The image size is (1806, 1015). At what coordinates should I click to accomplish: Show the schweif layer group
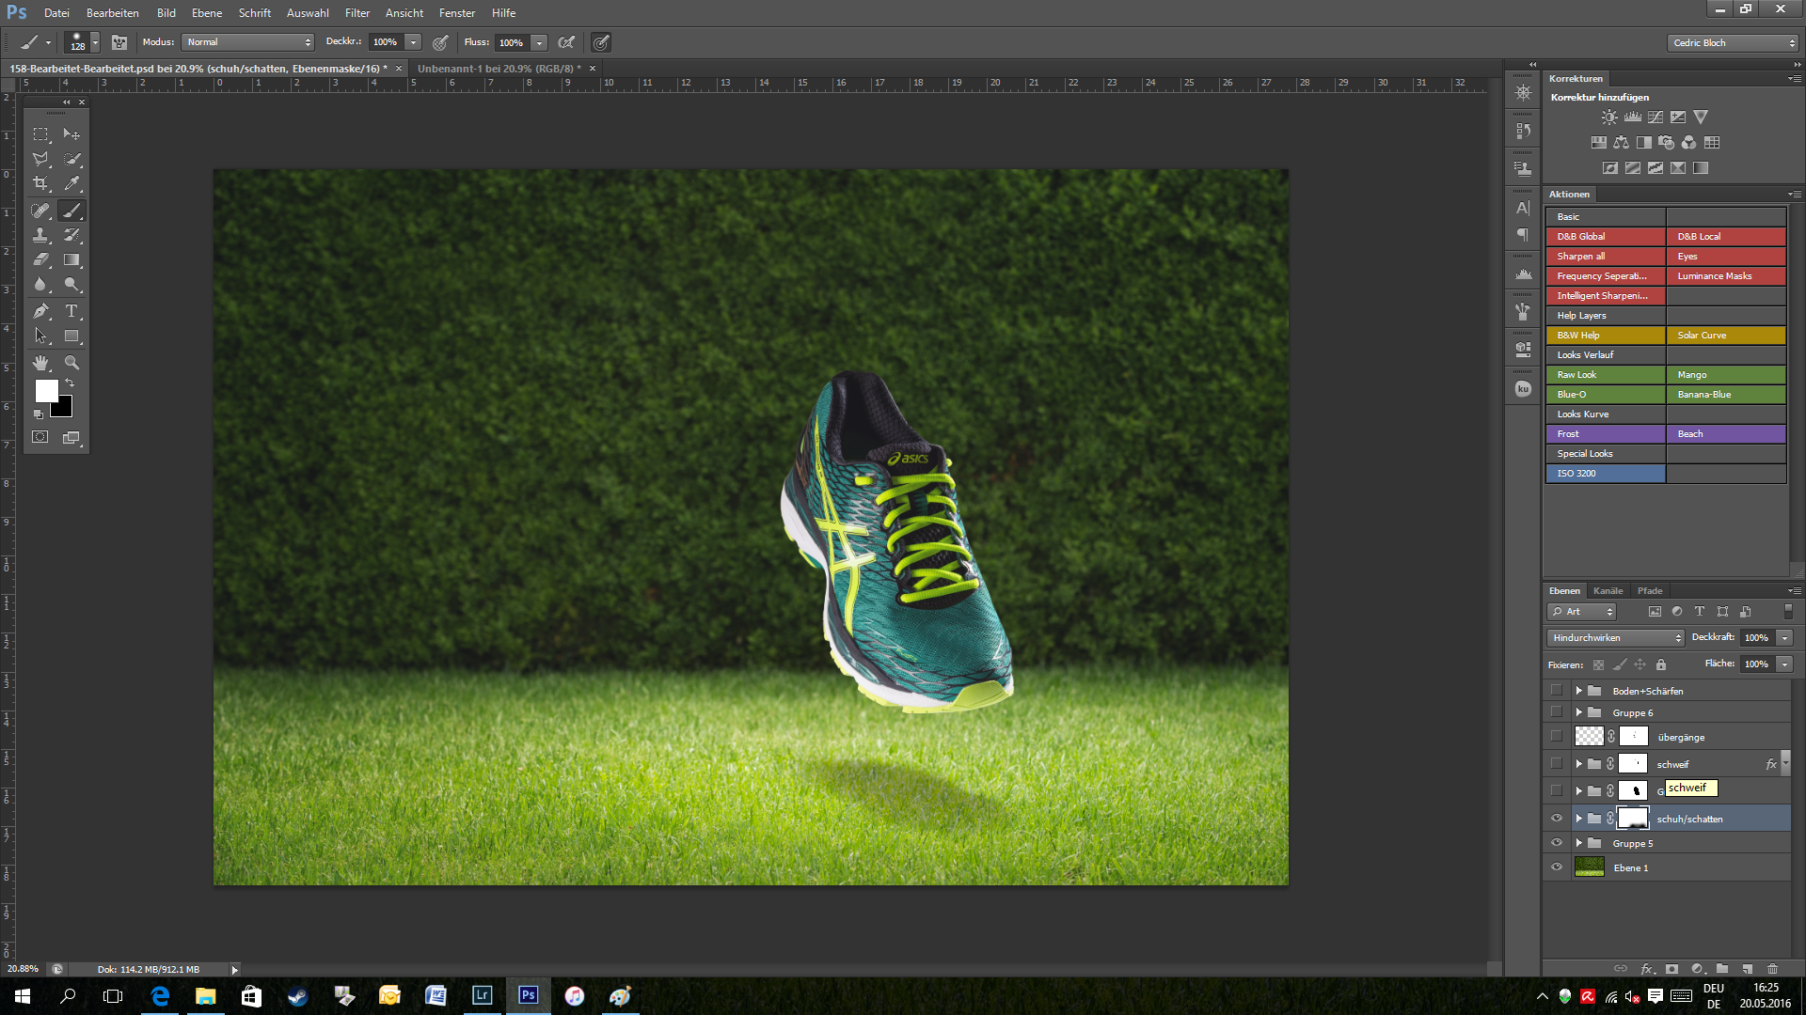[1556, 764]
